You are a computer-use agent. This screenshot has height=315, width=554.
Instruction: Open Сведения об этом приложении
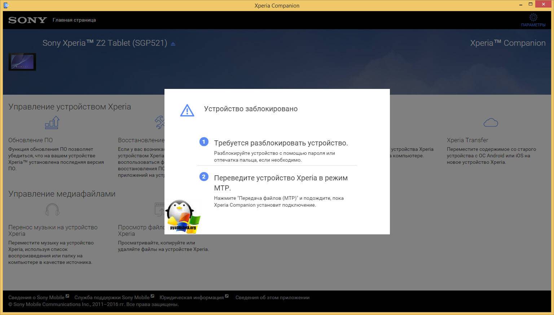tap(272, 297)
